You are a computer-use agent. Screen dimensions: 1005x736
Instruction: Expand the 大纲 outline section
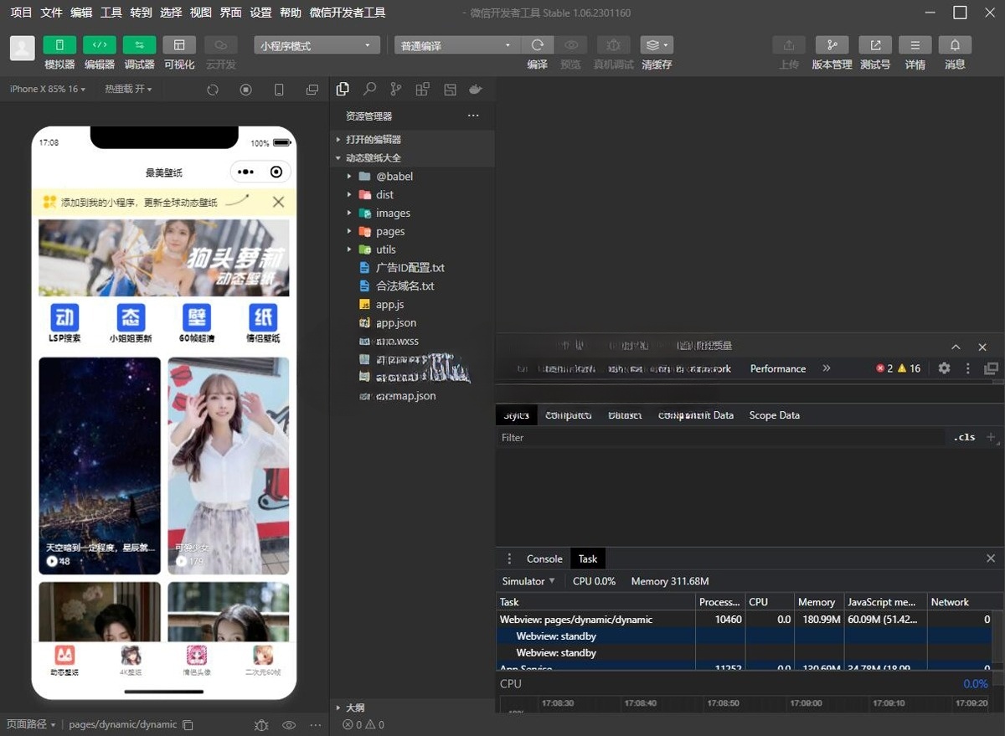[412, 708]
